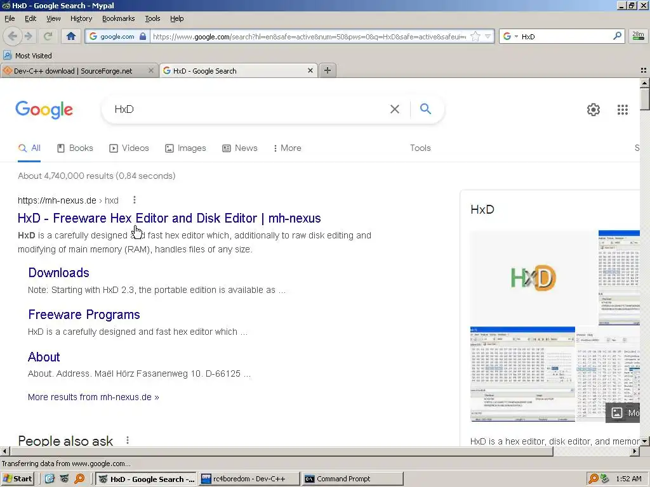The width and height of the screenshot is (650, 487).
Task: Click the orange magnifier quick launch icon
Action: pos(79,479)
